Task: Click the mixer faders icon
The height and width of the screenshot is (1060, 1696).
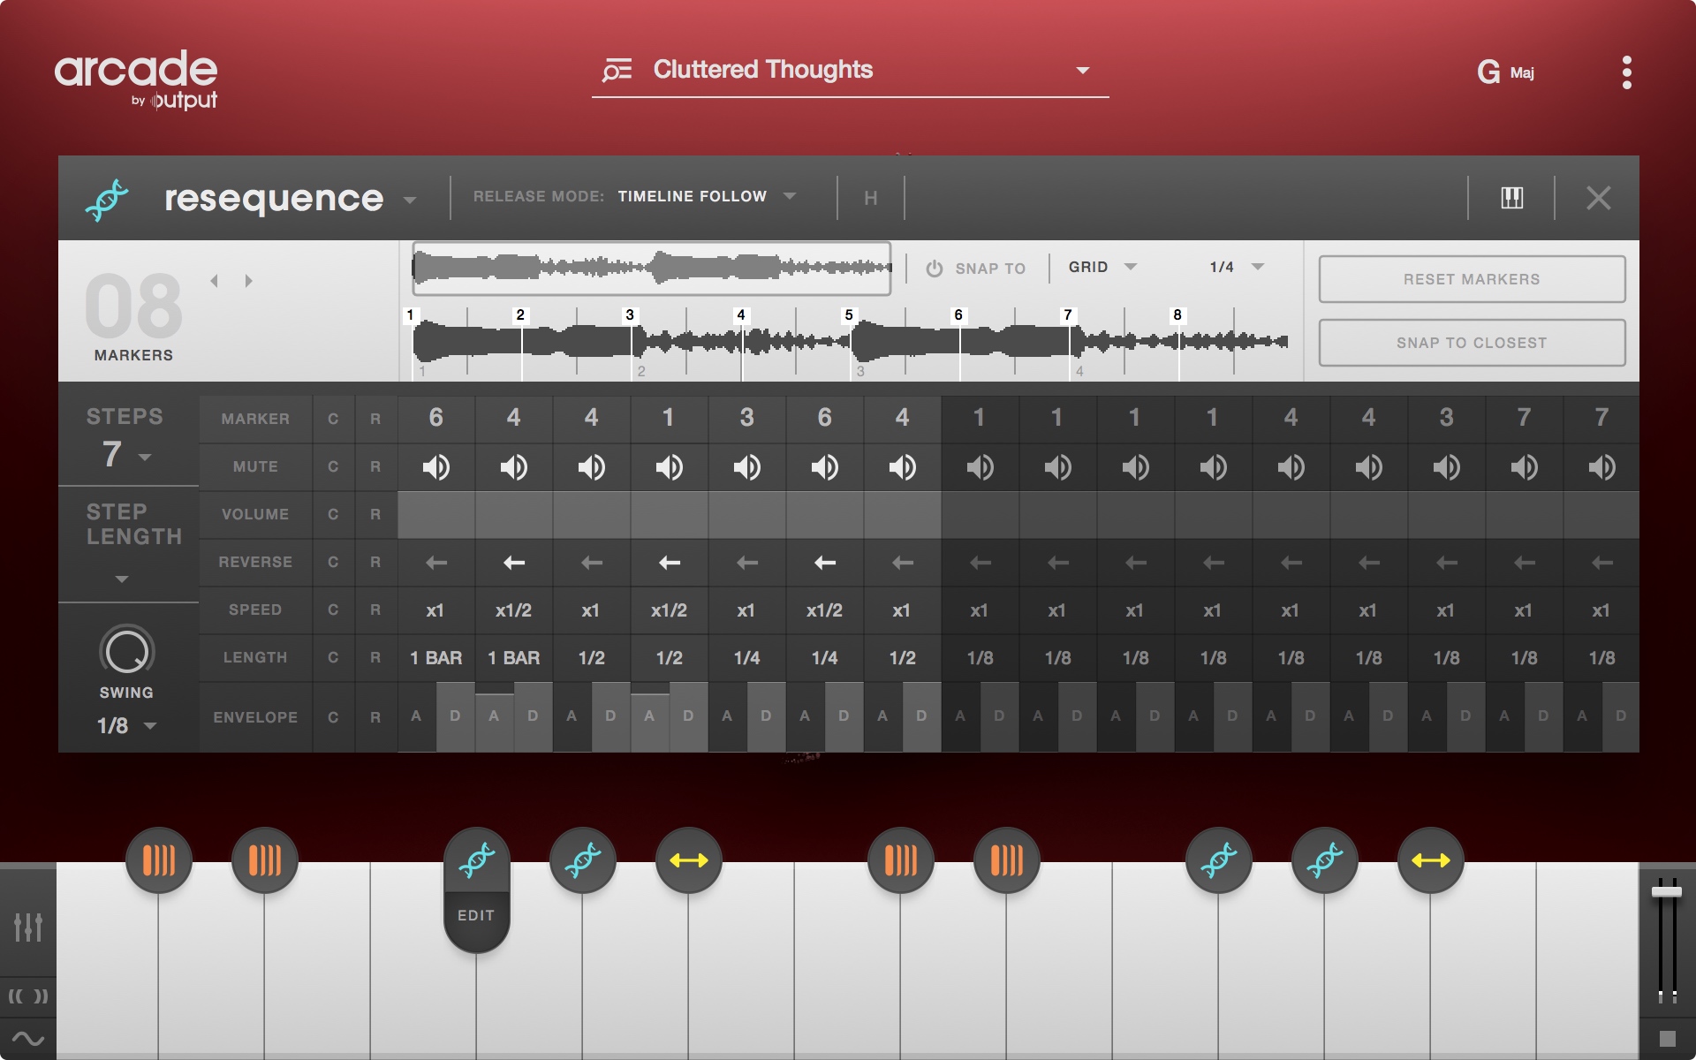Action: (x=27, y=927)
